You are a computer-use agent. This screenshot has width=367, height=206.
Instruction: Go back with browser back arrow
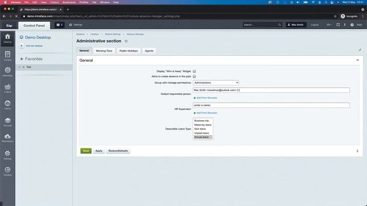click(4, 17)
